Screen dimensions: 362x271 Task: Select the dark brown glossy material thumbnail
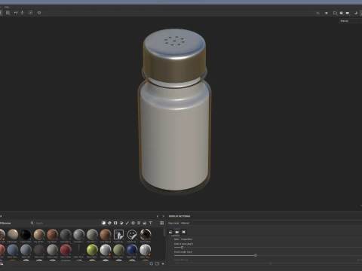(146, 235)
